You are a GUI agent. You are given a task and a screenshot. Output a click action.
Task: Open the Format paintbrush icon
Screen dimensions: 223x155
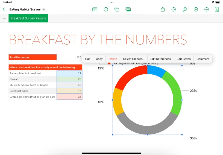pos(184,9)
